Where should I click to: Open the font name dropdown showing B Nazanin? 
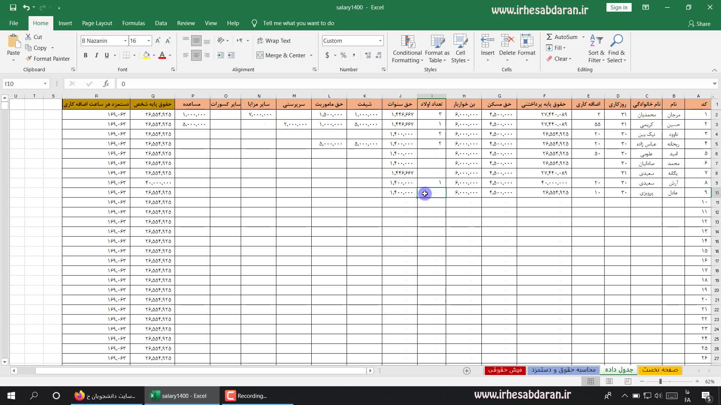[x=125, y=40]
